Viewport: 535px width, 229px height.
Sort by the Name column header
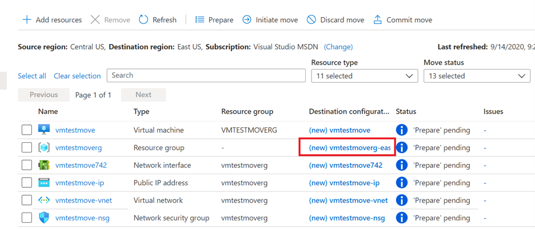point(48,111)
